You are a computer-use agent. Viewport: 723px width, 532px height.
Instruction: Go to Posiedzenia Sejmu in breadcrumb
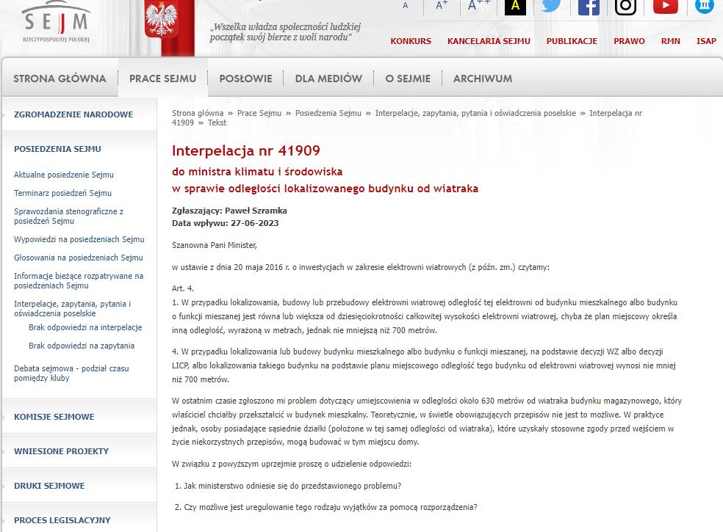(328, 114)
